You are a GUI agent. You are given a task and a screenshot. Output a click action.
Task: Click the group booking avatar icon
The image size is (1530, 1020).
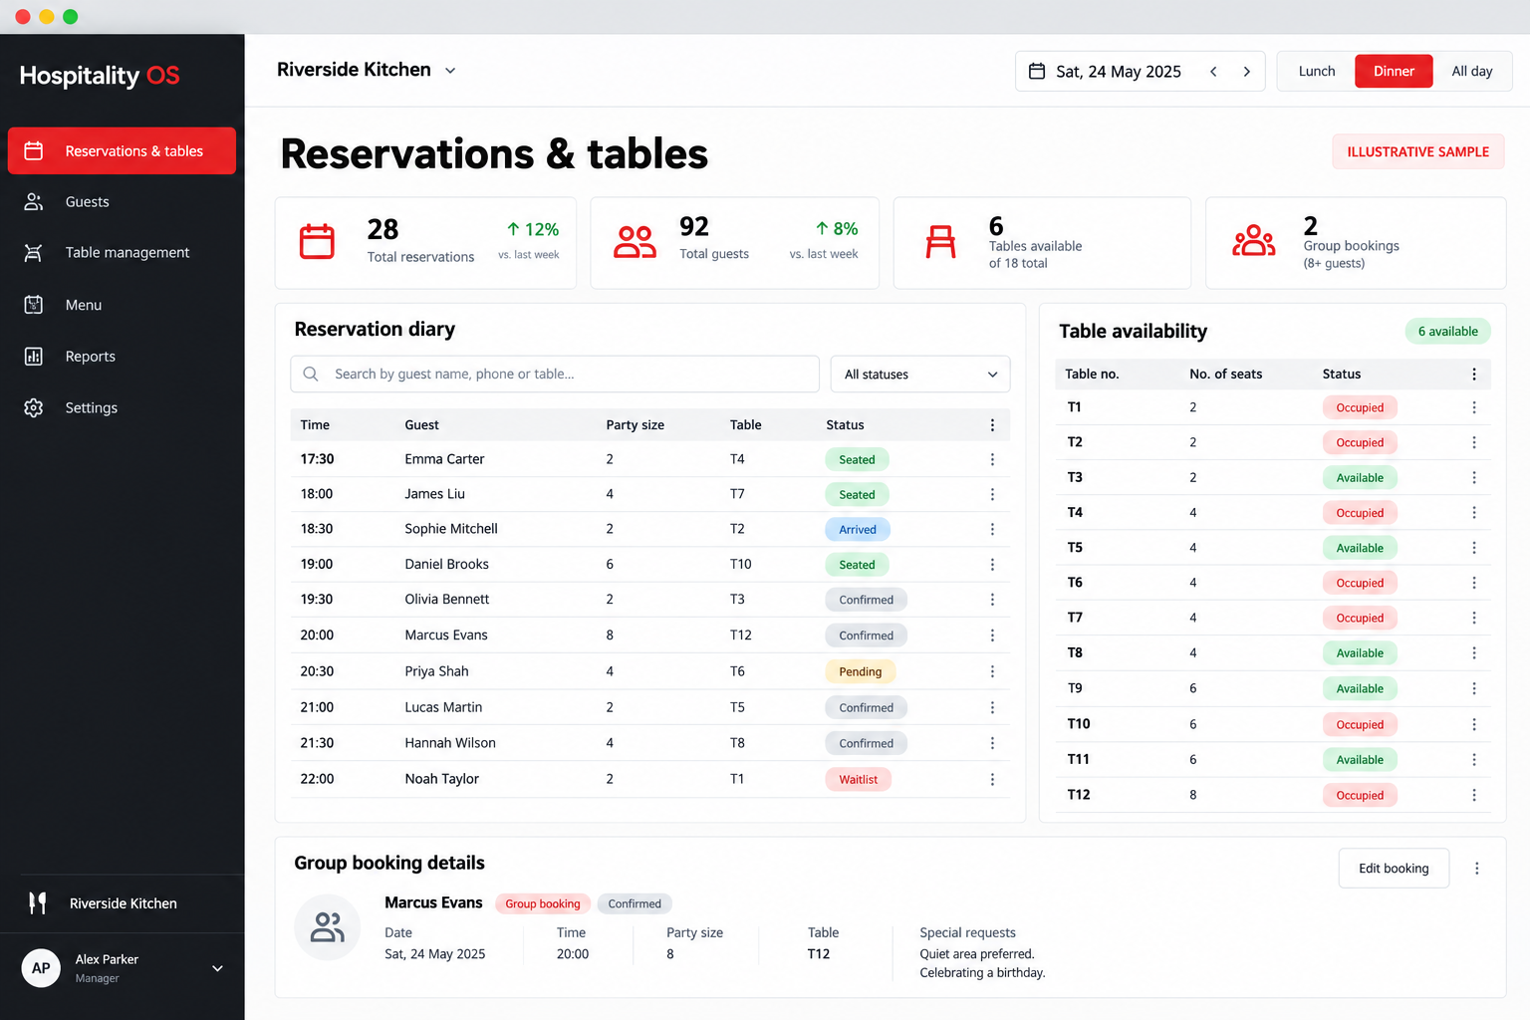327,927
